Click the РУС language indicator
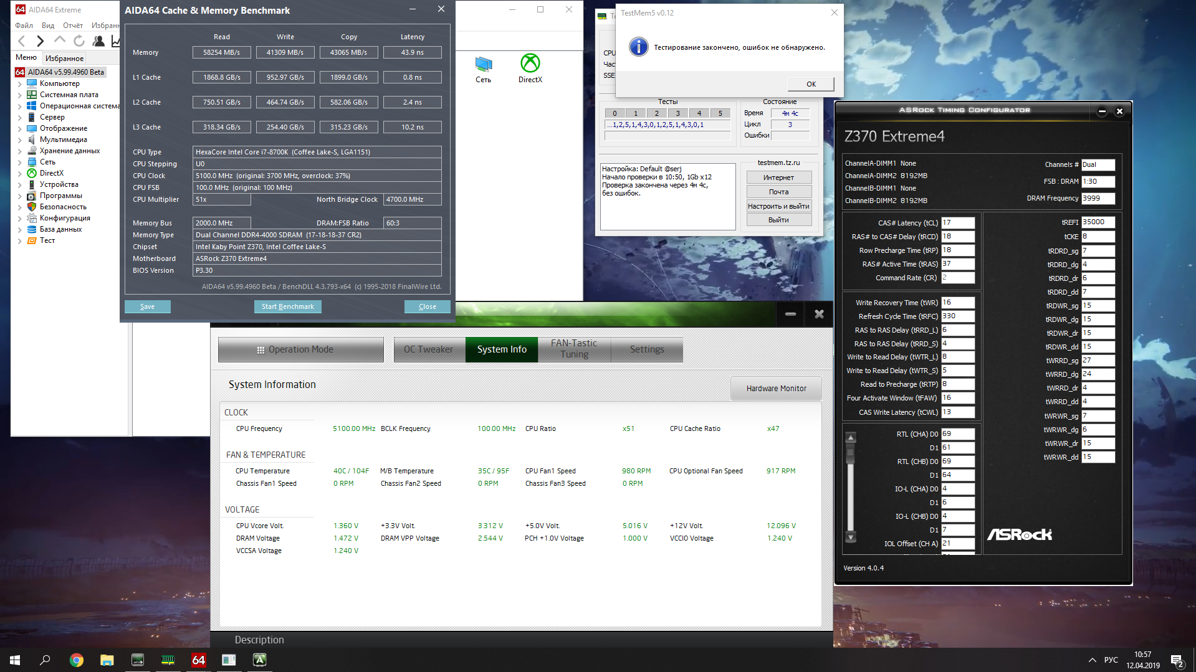The width and height of the screenshot is (1196, 672). [1111, 660]
